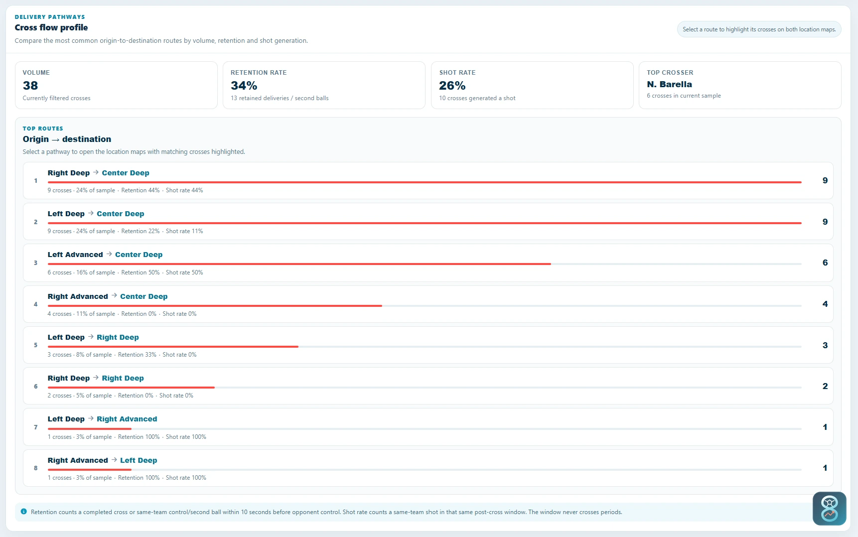The height and width of the screenshot is (537, 858).
Task: Click '6 crosses in current sample' text
Action: (x=684, y=96)
